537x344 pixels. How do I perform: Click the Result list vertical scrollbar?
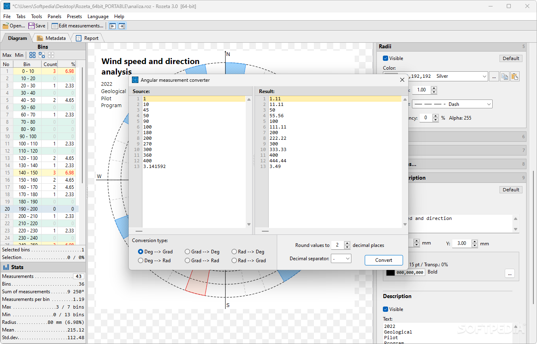point(405,162)
